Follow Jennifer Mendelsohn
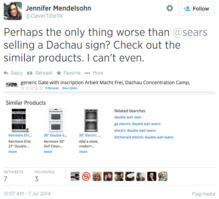 [196, 9]
